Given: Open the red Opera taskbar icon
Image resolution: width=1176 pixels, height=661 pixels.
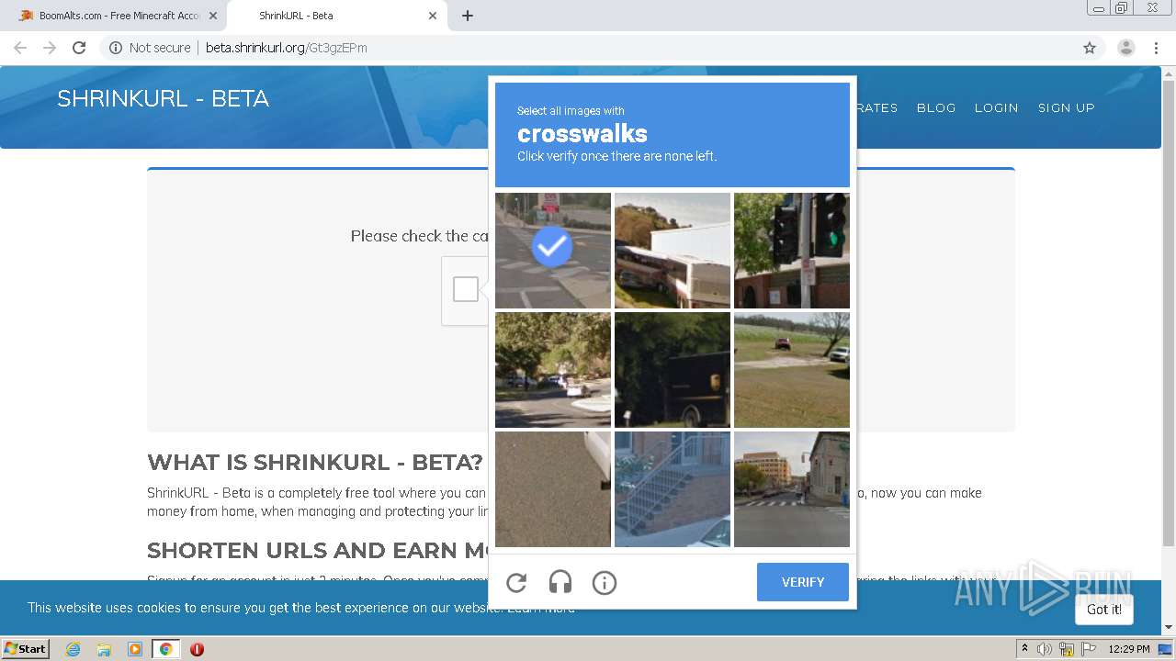Looking at the screenshot, I should click(x=197, y=649).
